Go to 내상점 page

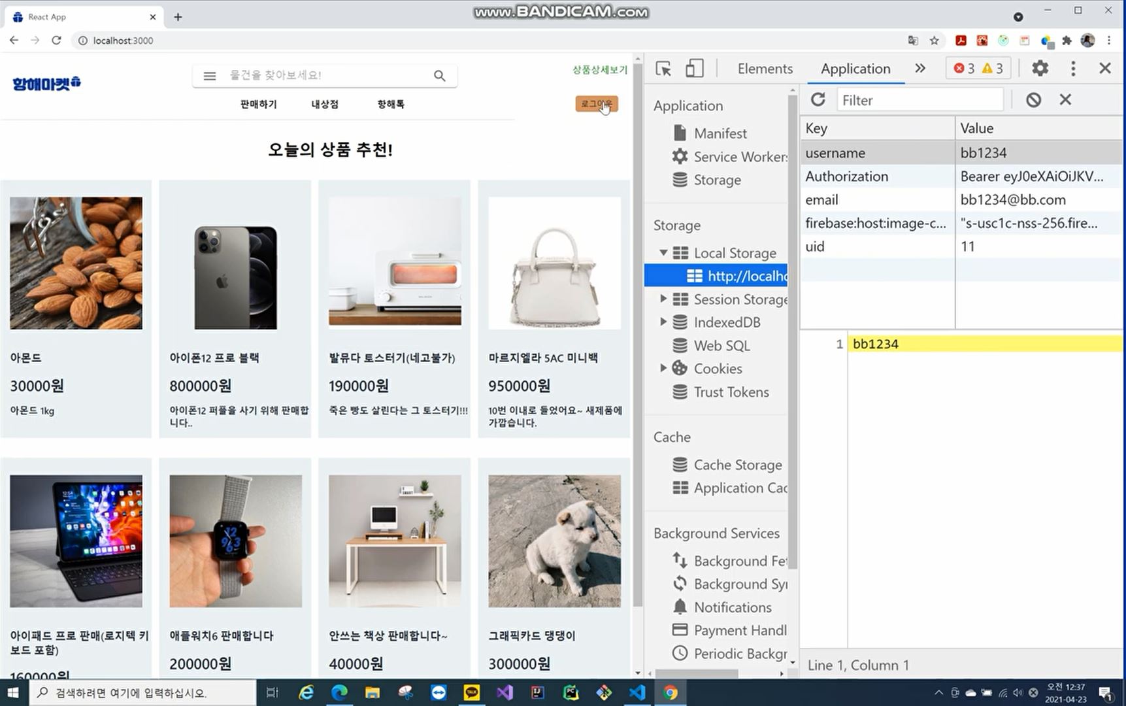(x=325, y=105)
